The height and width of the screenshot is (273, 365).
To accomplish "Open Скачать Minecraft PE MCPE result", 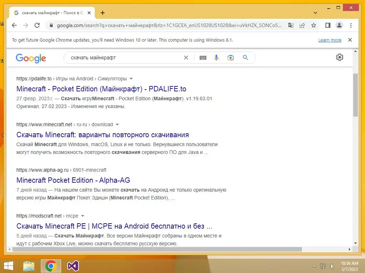I will click(x=114, y=226).
